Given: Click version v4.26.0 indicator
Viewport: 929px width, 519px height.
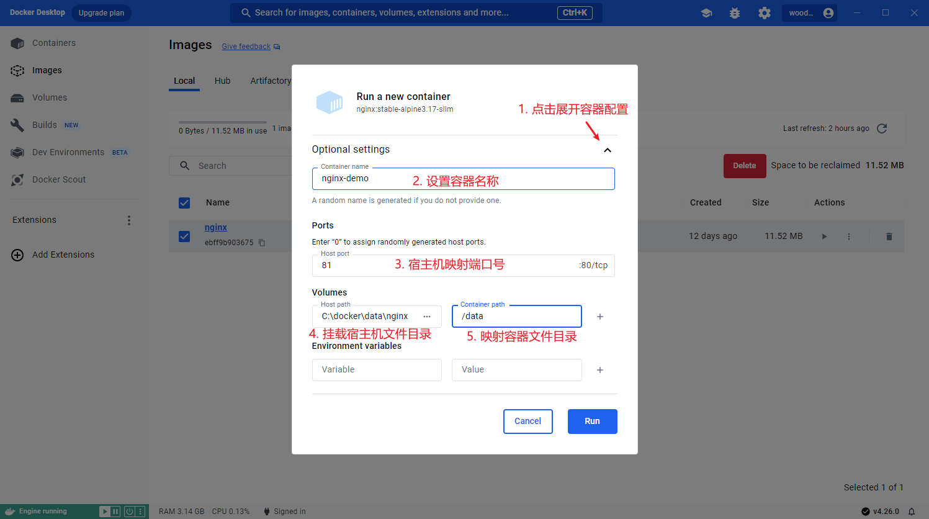Looking at the screenshot, I should (880, 512).
